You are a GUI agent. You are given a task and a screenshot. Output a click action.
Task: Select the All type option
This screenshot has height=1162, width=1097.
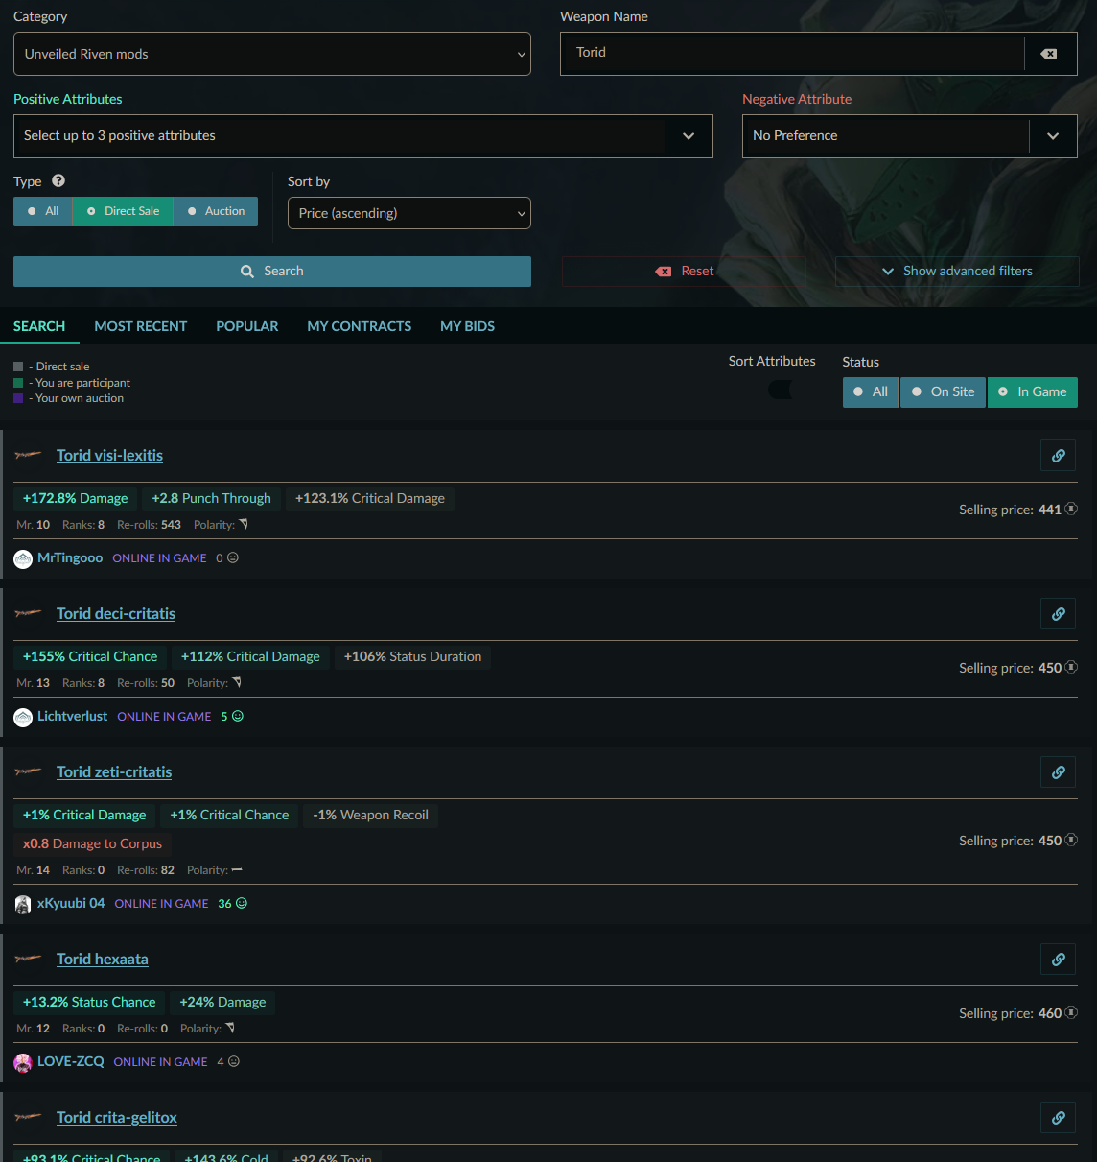tap(43, 211)
